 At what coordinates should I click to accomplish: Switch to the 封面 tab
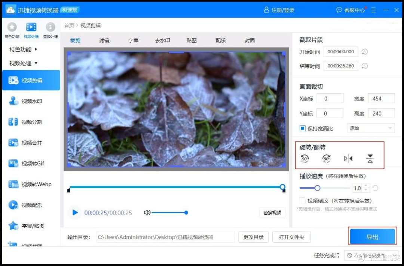click(x=250, y=40)
